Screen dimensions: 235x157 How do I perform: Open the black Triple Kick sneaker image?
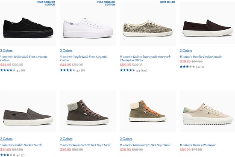[x=28, y=23]
